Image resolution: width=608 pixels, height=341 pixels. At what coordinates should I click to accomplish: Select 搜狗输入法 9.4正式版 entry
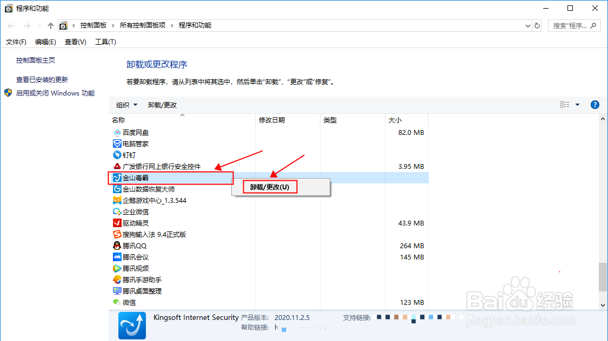point(155,235)
